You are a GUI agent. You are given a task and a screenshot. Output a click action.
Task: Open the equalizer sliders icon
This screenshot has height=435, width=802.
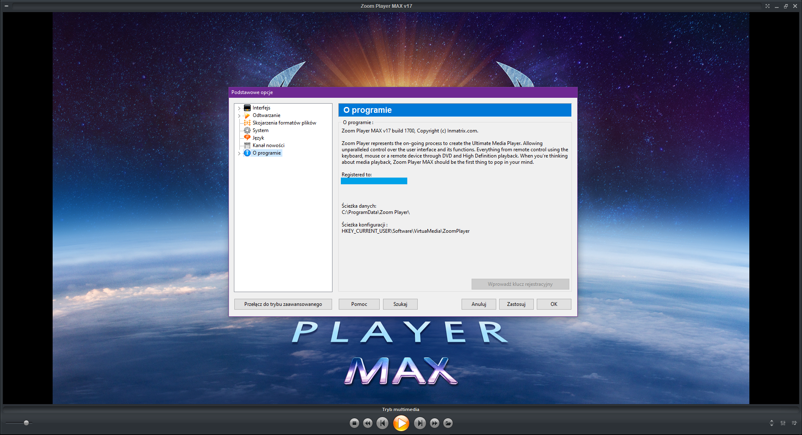coord(783,423)
